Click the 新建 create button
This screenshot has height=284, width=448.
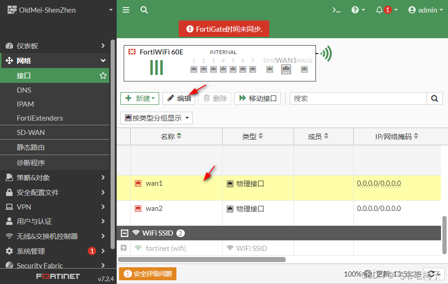click(x=140, y=98)
